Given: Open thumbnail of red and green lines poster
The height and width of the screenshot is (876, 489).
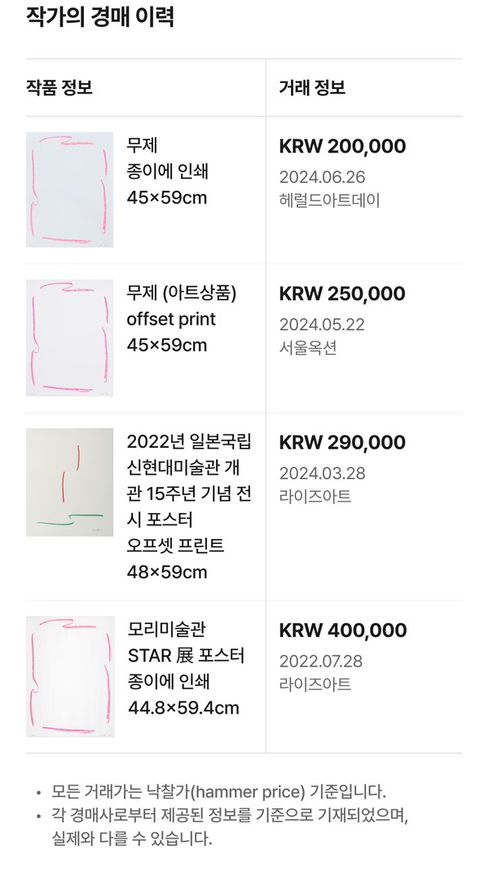Looking at the screenshot, I should pos(69,482).
